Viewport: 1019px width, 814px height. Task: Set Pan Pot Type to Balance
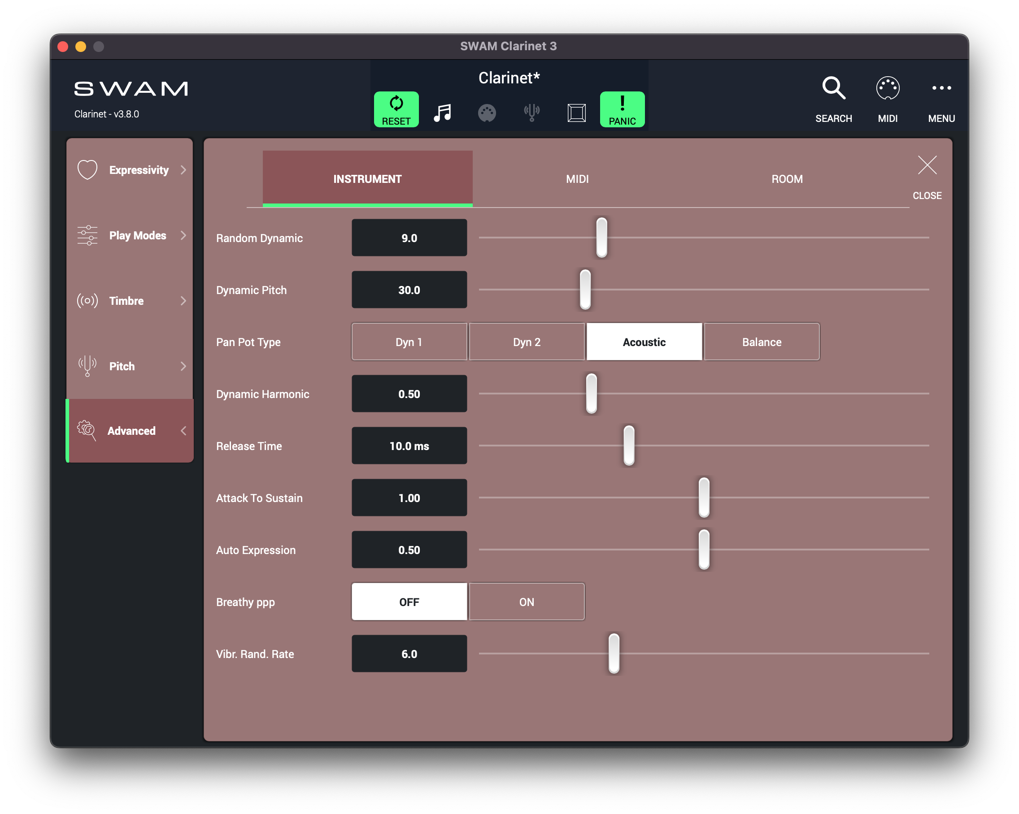[762, 342]
